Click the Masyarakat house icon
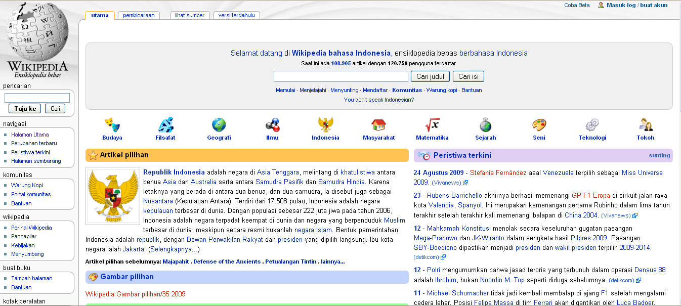 click(x=378, y=124)
